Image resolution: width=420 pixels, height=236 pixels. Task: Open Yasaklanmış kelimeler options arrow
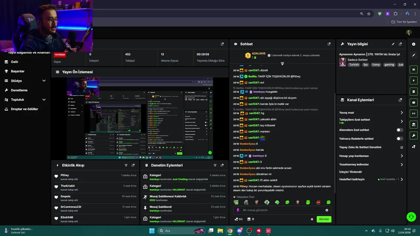click(402, 165)
